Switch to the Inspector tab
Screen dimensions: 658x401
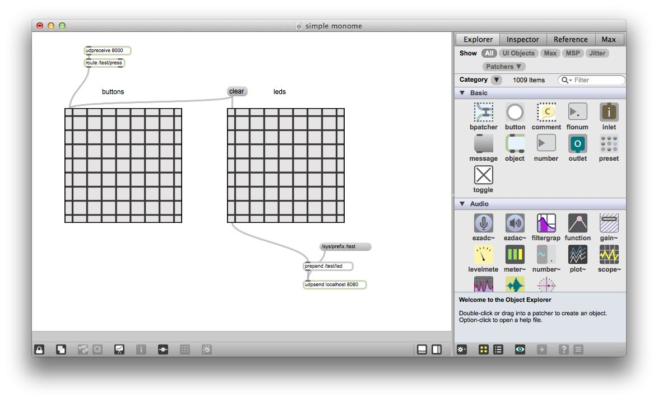coord(522,39)
